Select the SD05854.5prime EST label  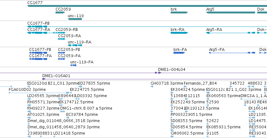pyautogui.click(x=186, y=127)
